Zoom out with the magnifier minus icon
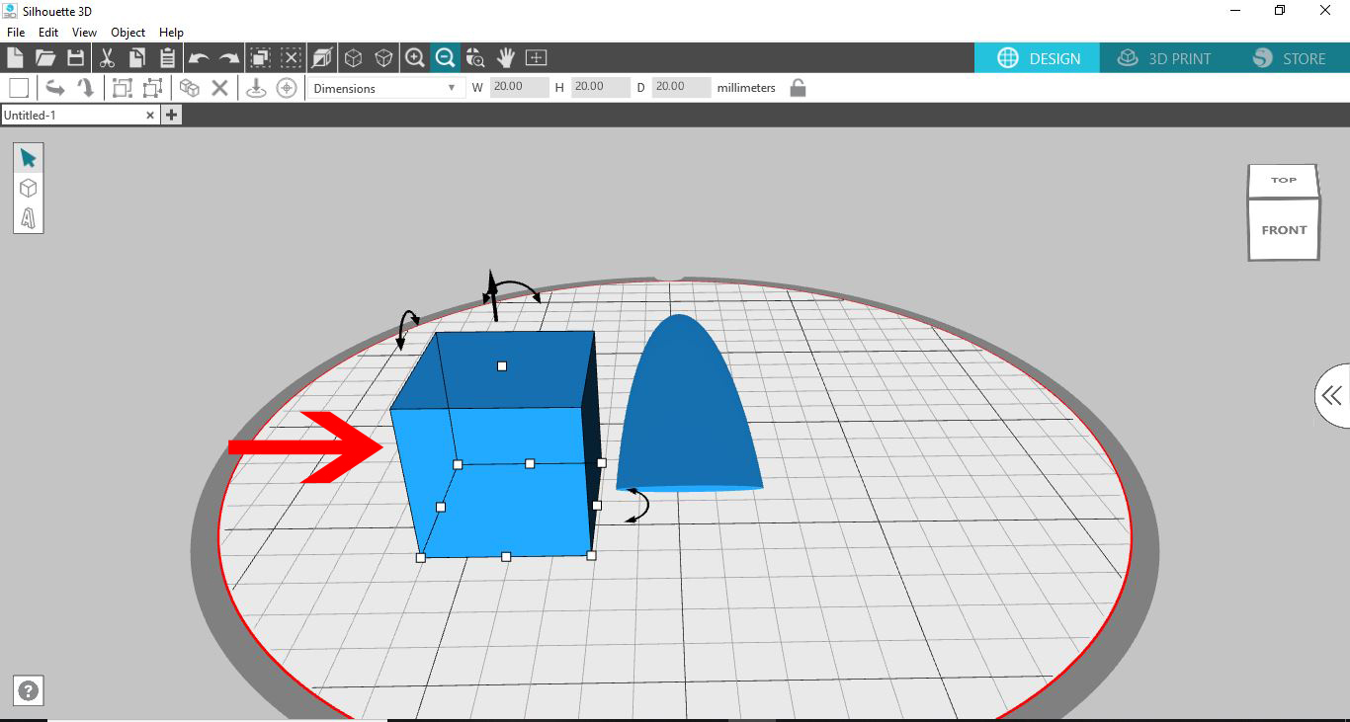The height and width of the screenshot is (722, 1350). coord(446,57)
